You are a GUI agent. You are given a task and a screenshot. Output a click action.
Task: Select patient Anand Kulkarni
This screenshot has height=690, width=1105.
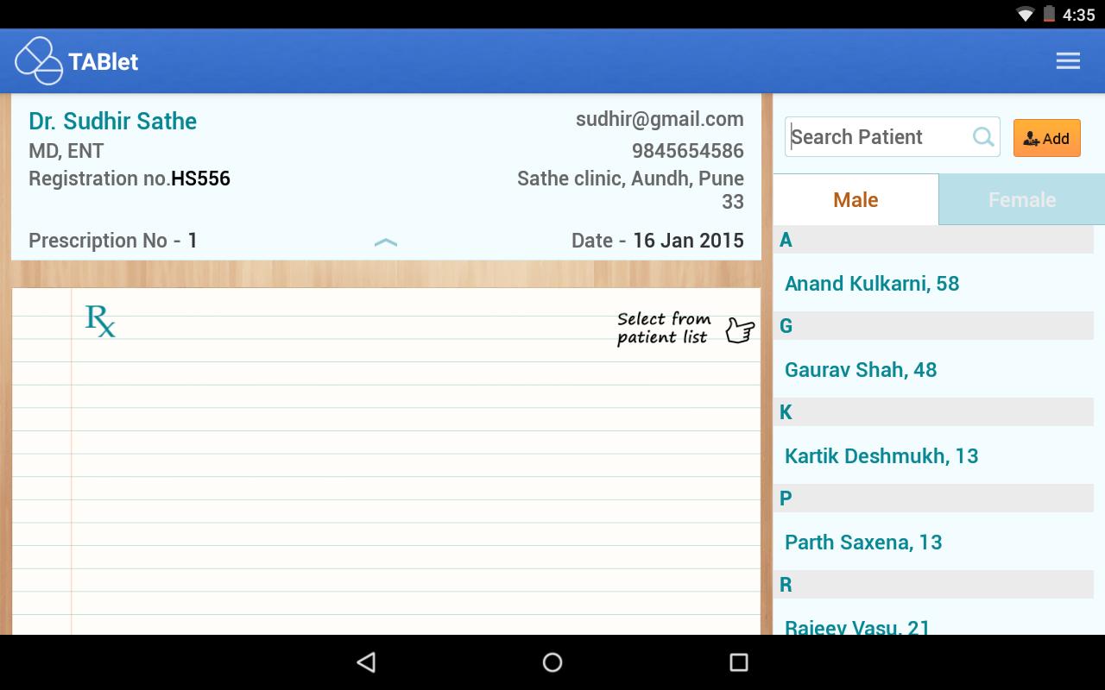click(871, 283)
